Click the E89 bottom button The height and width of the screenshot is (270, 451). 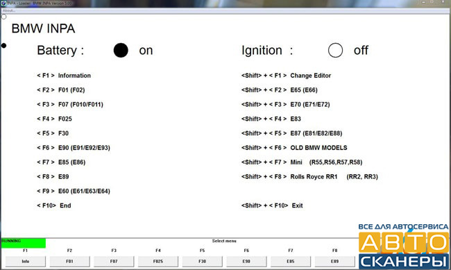[x=335, y=262]
